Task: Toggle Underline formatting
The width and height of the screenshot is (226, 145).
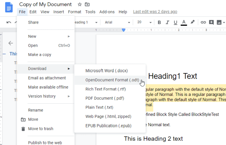Action: [175, 22]
